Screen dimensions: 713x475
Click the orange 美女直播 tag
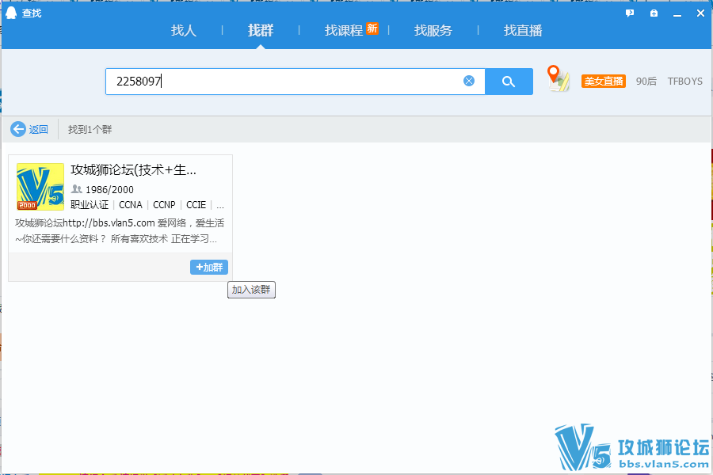point(604,81)
